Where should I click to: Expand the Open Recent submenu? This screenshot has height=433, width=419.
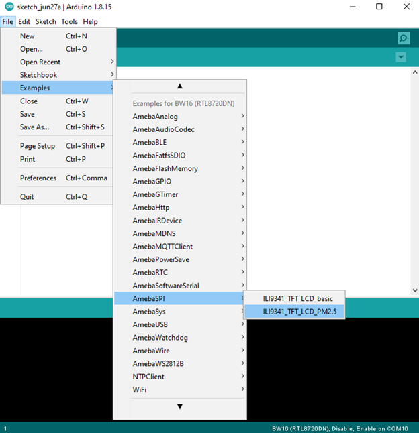coord(58,62)
